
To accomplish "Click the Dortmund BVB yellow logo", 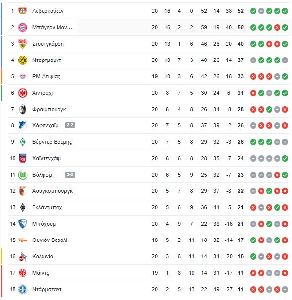I will 23,60.
